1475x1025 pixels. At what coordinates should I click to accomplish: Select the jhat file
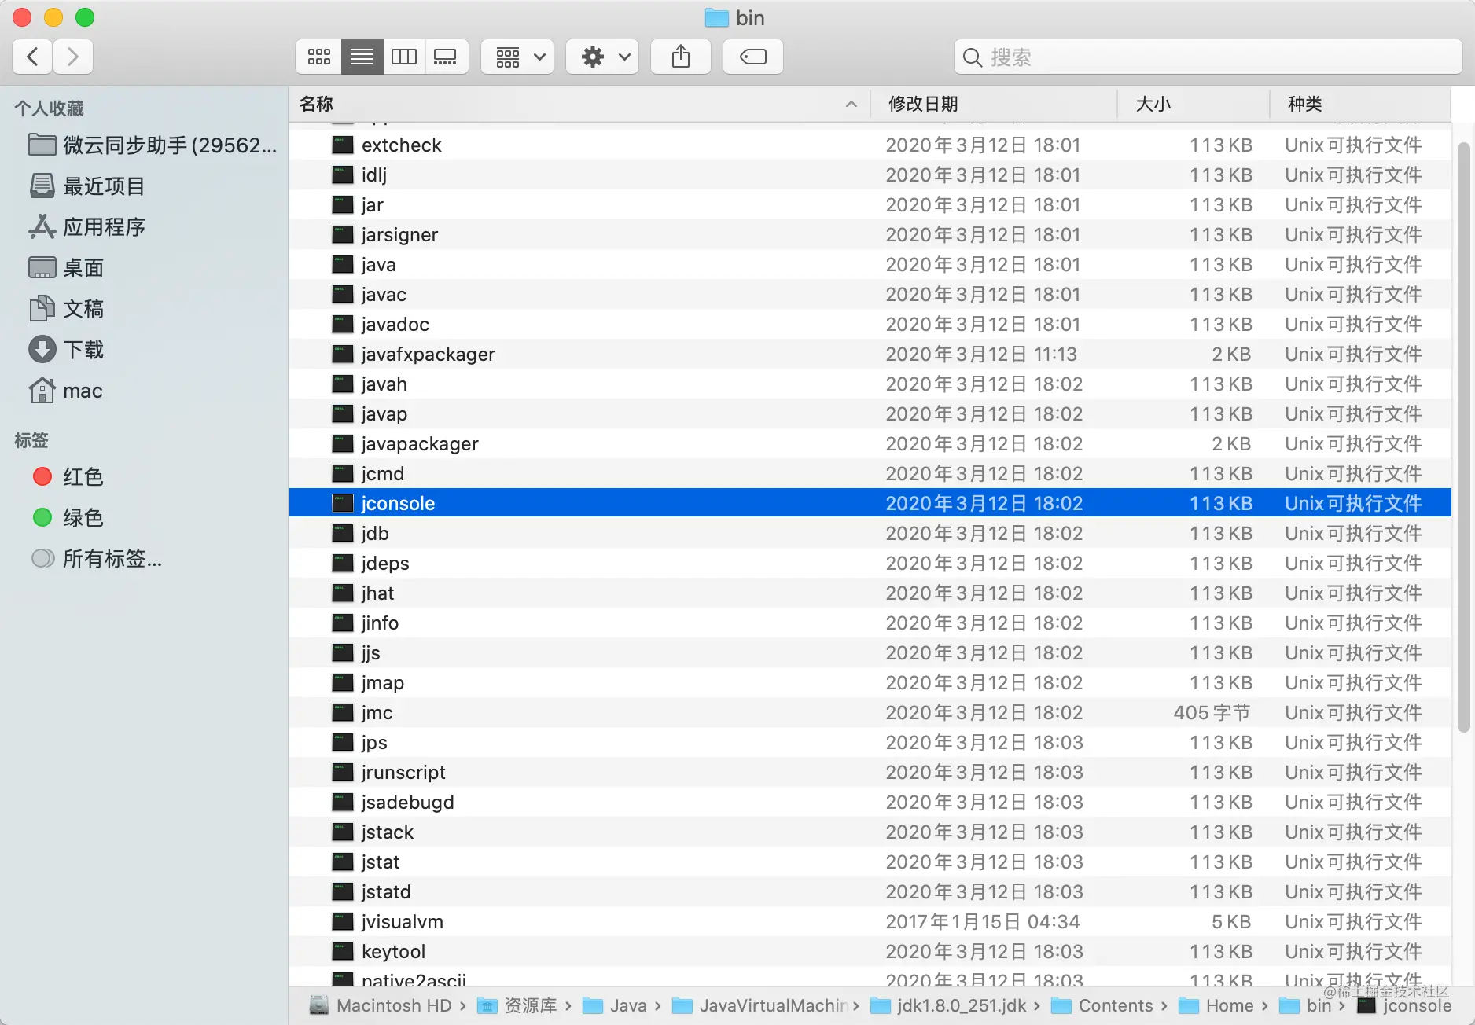[x=870, y=593]
